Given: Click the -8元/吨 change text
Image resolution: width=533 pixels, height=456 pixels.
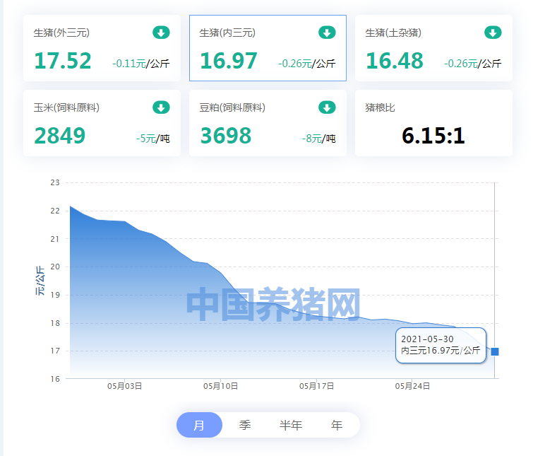Looking at the screenshot, I should point(319,139).
